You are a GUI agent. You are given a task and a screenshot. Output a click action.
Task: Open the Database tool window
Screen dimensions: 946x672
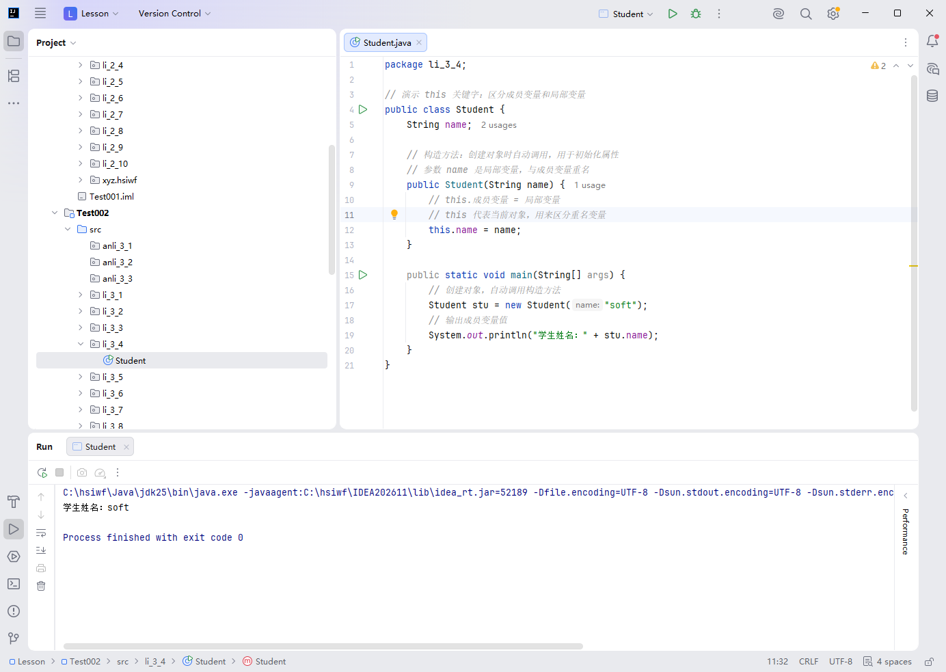(932, 96)
